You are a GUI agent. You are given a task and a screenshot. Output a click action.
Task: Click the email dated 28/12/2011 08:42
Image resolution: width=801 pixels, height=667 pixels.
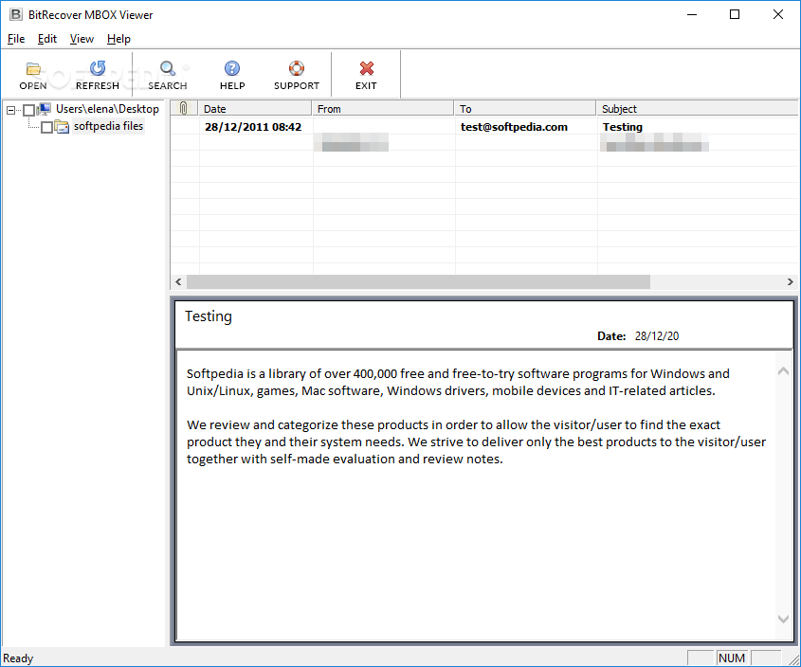click(253, 127)
